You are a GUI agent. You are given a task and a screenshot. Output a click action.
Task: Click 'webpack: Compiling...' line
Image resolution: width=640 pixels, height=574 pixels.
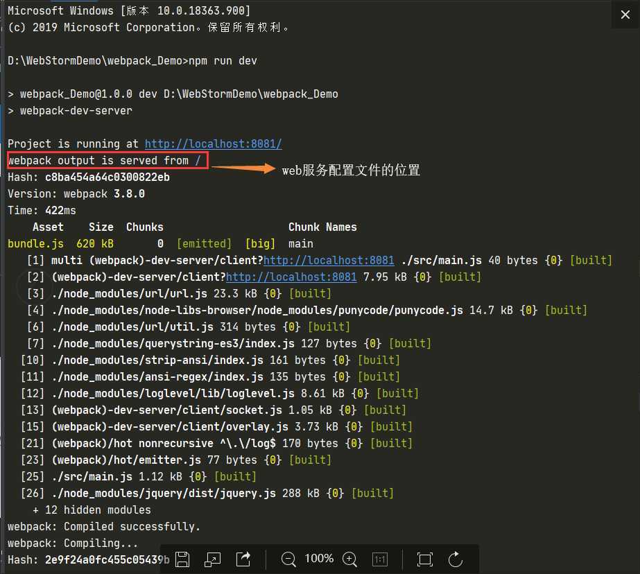(73, 543)
